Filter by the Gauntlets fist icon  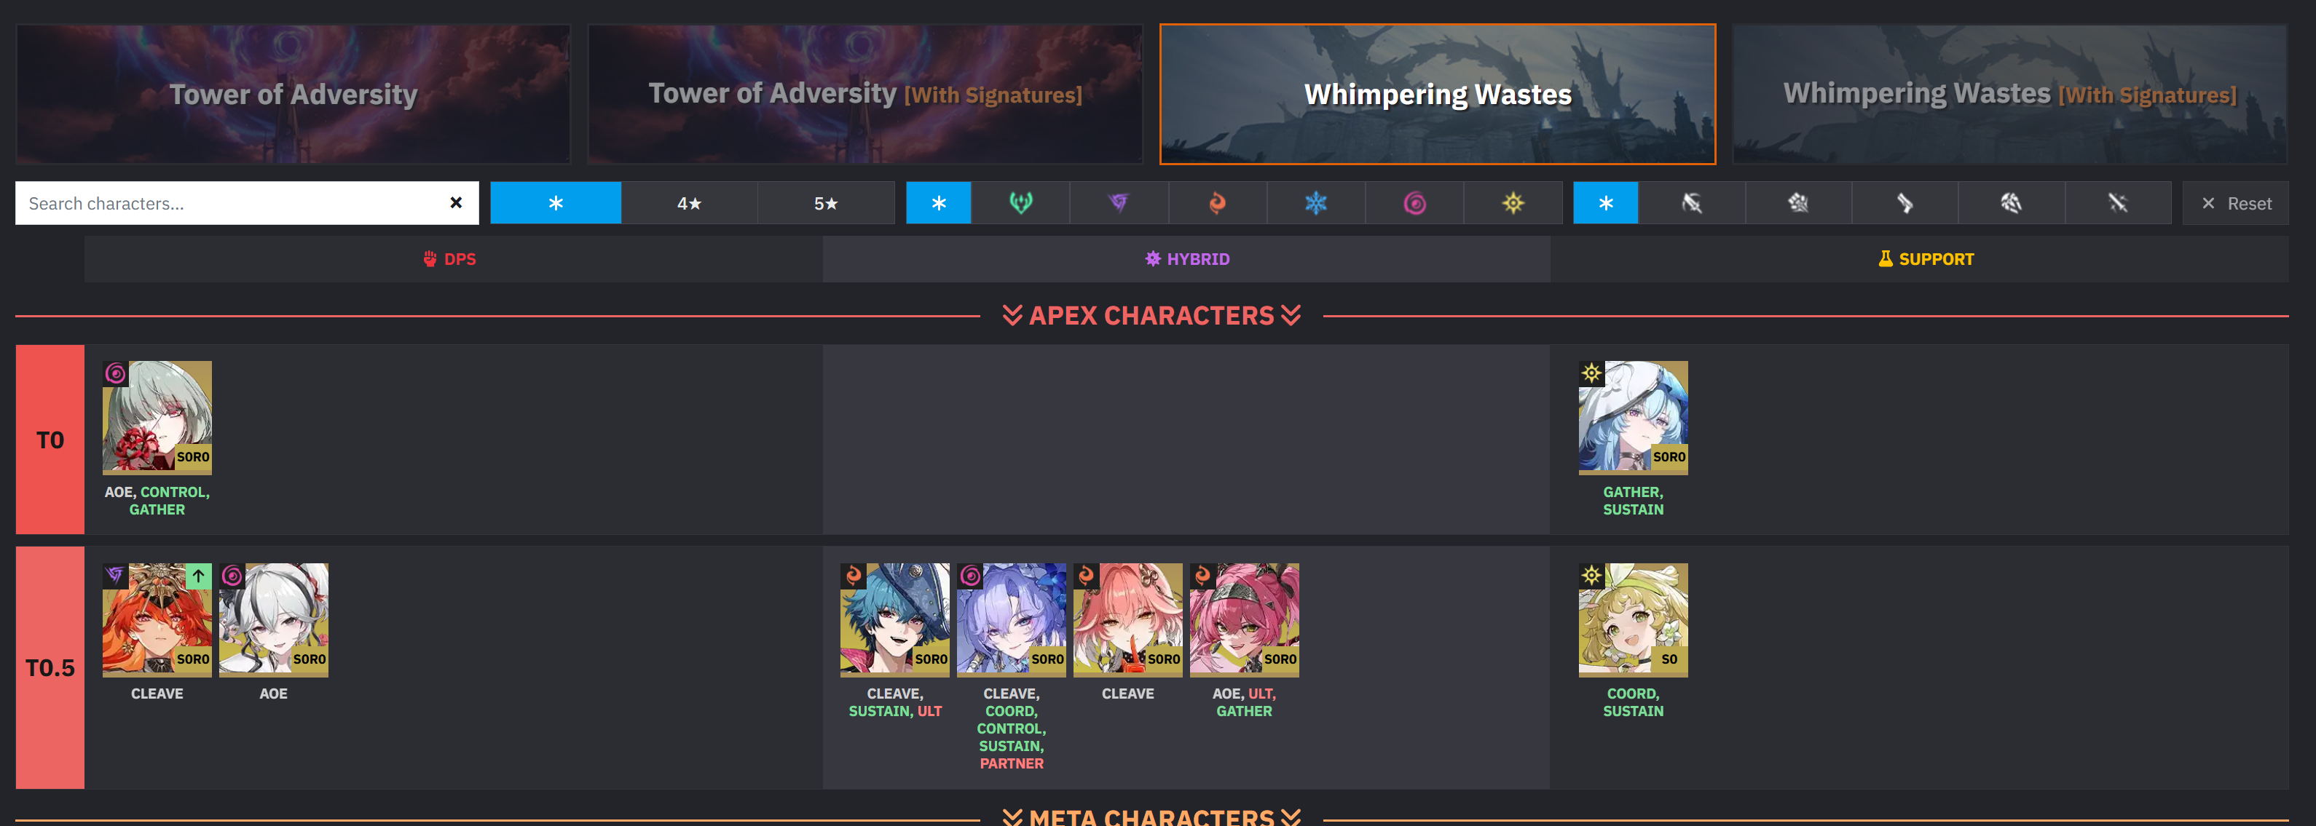pos(1798,203)
